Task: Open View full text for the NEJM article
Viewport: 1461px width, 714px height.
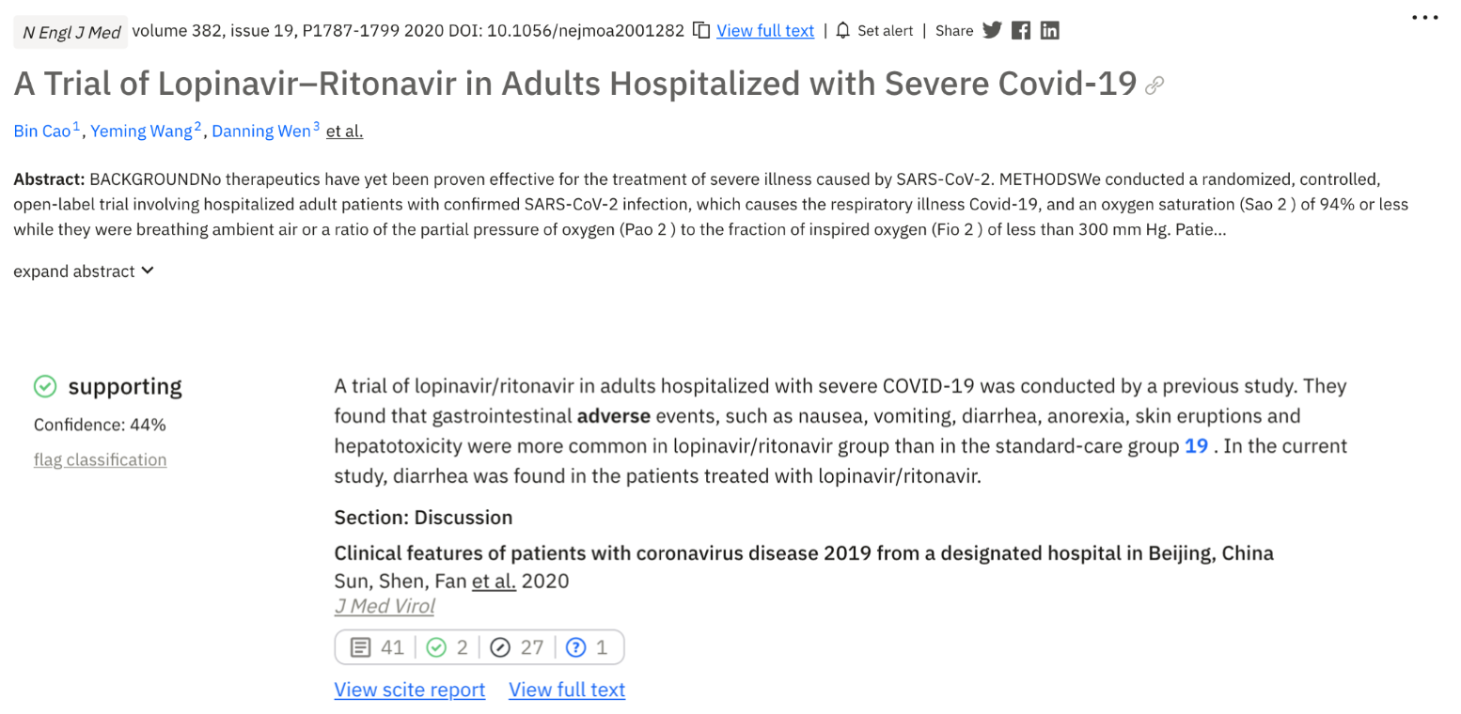Action: click(x=765, y=30)
